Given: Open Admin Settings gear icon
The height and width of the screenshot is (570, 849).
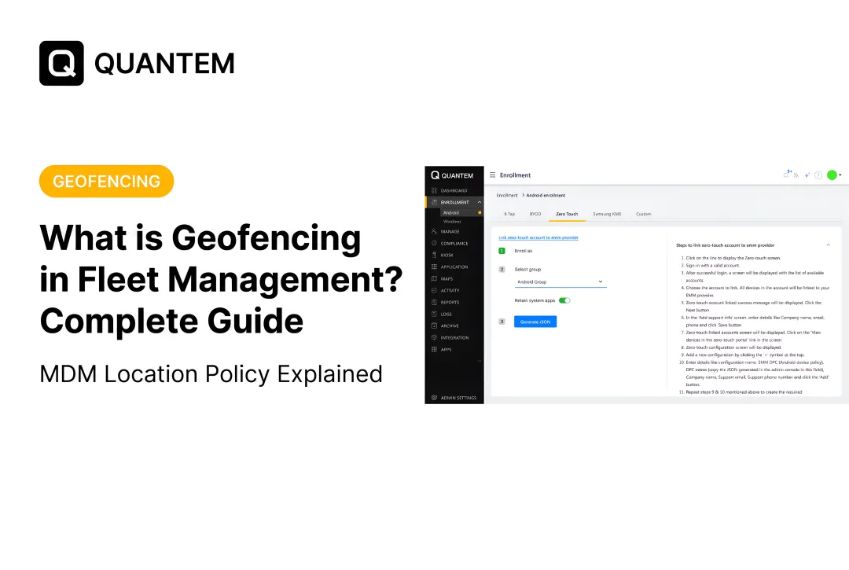Looking at the screenshot, I should (434, 398).
